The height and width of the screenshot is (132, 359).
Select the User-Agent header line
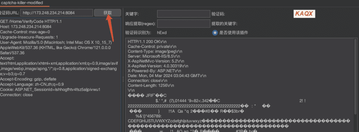[x=56, y=42]
